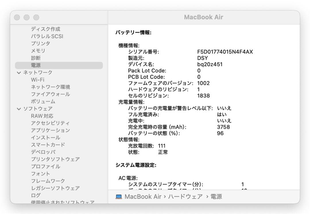Open ファイアウォール in the sidebar

[x=51, y=94]
